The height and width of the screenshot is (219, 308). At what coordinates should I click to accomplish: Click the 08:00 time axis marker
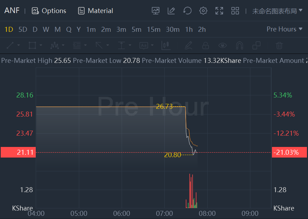pyautogui.click(x=208, y=213)
